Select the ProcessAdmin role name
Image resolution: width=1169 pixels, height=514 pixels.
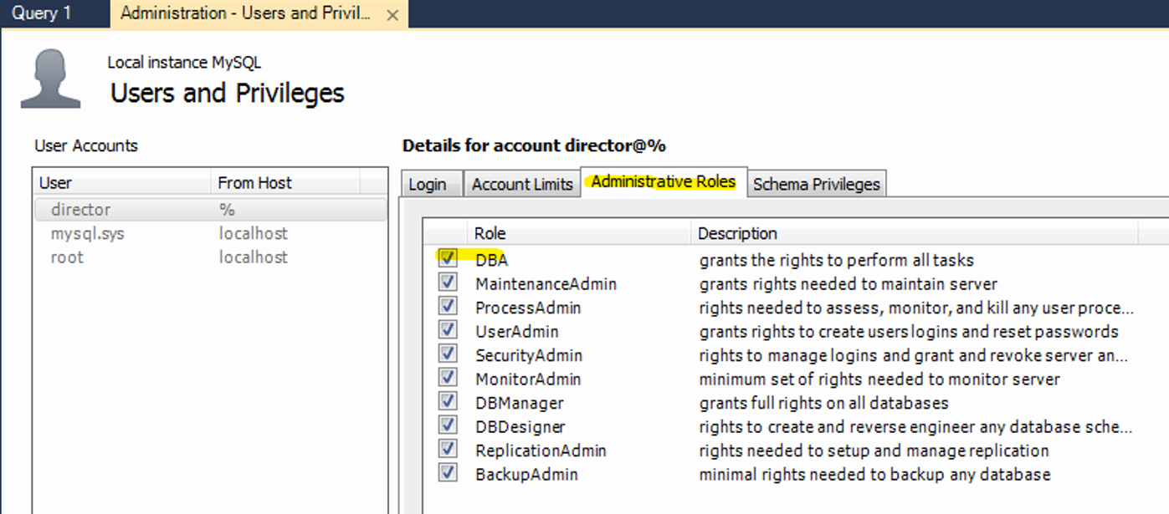coord(528,308)
